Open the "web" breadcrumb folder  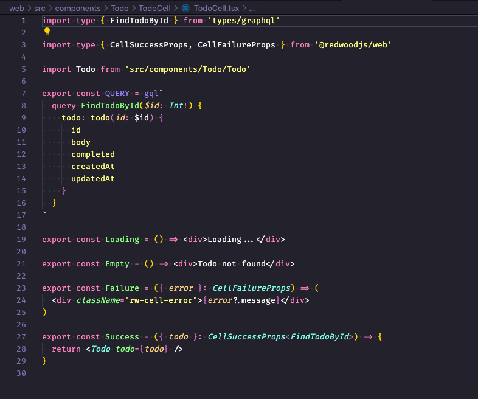[x=16, y=9]
